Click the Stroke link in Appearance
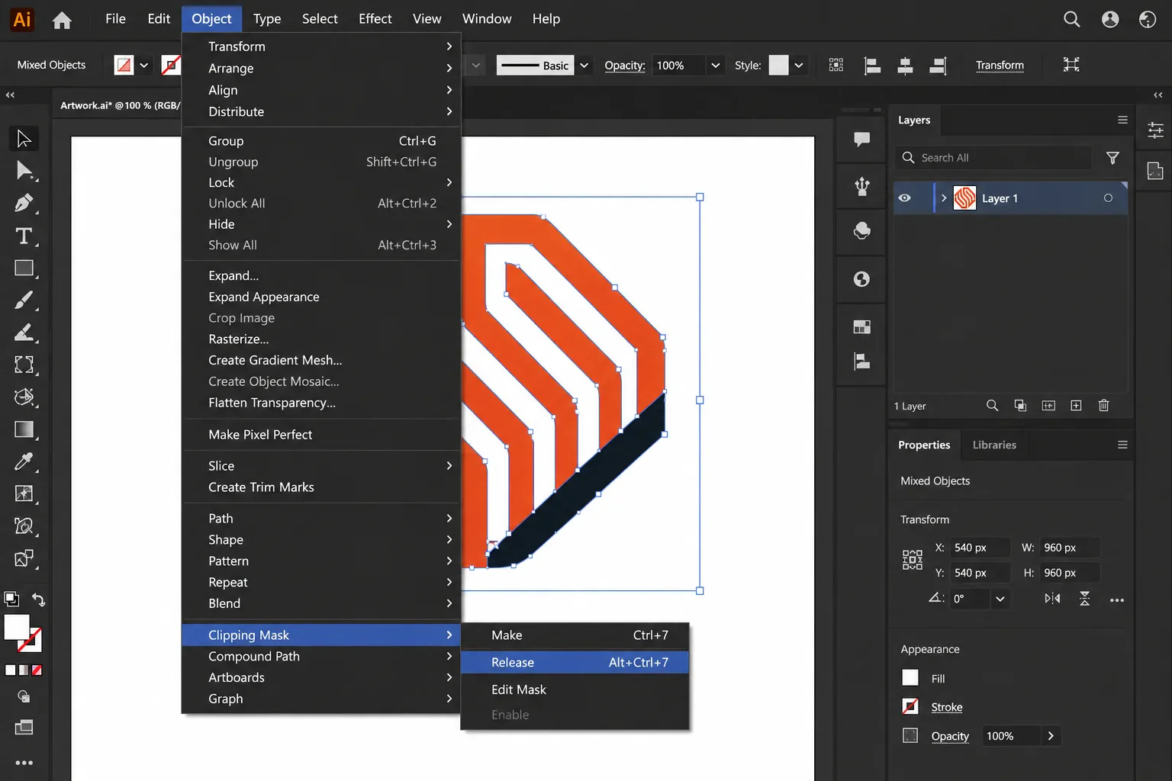This screenshot has height=781, width=1172. [946, 708]
